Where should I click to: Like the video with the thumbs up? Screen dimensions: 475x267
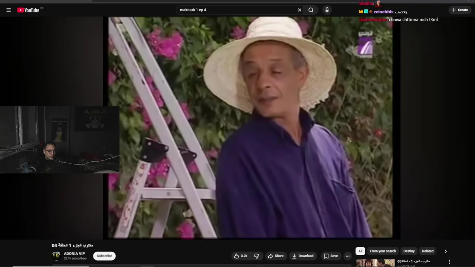point(240,256)
